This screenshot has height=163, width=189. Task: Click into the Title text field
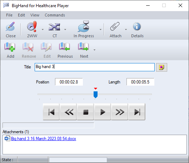pyautogui.click(x=95, y=67)
